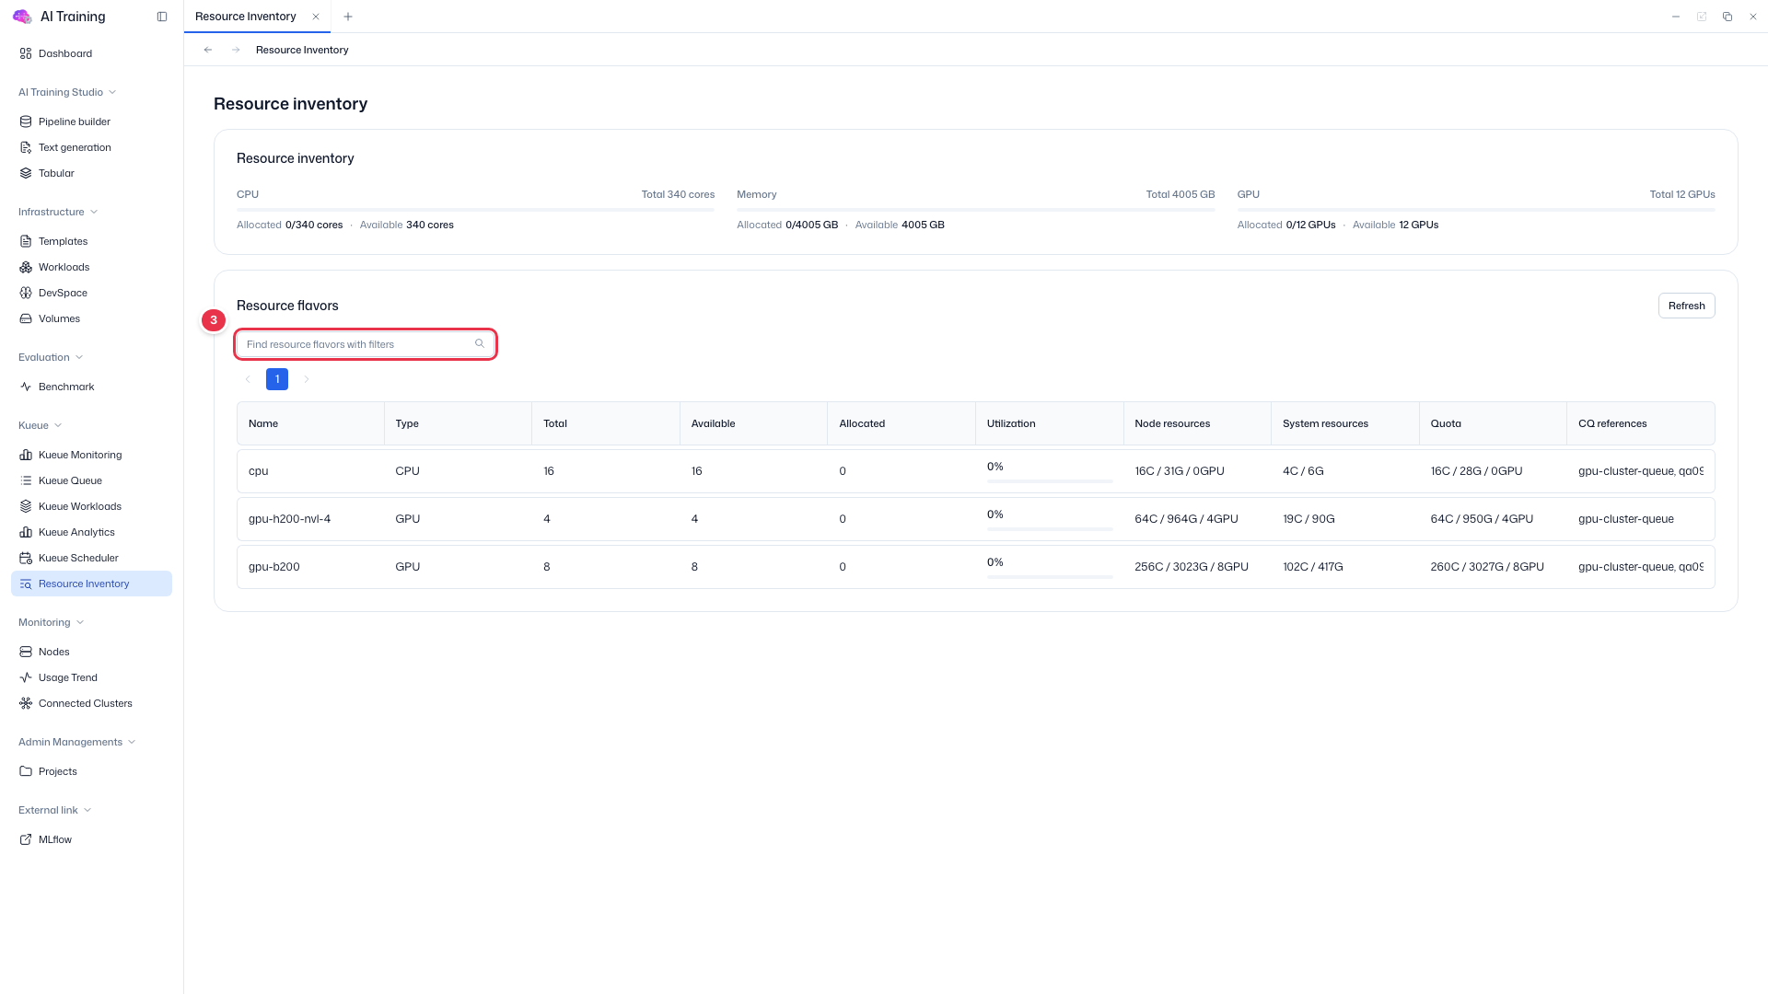
Task: Open Connected Clusters
Action: [91, 703]
